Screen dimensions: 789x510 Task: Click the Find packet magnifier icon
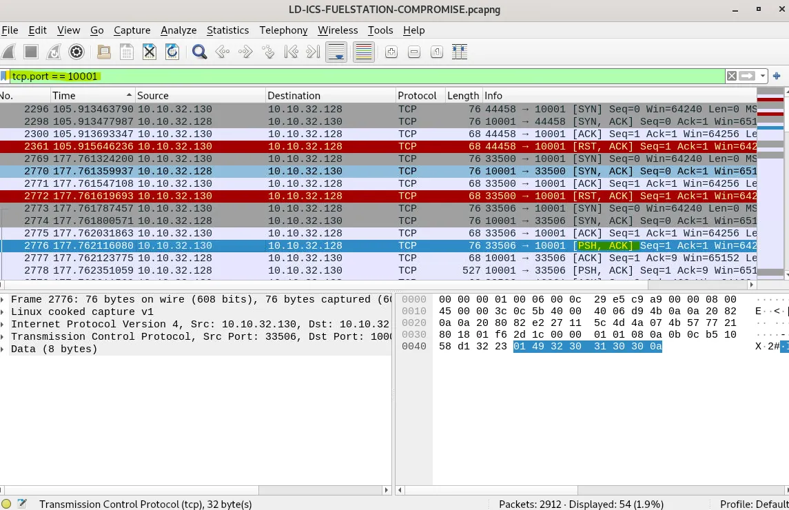tap(200, 52)
